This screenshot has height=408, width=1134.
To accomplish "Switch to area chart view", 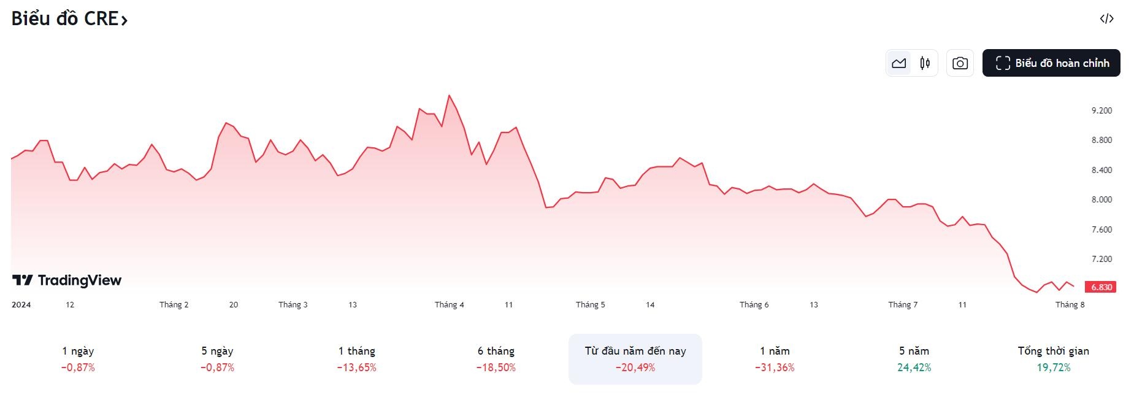I will tap(899, 63).
